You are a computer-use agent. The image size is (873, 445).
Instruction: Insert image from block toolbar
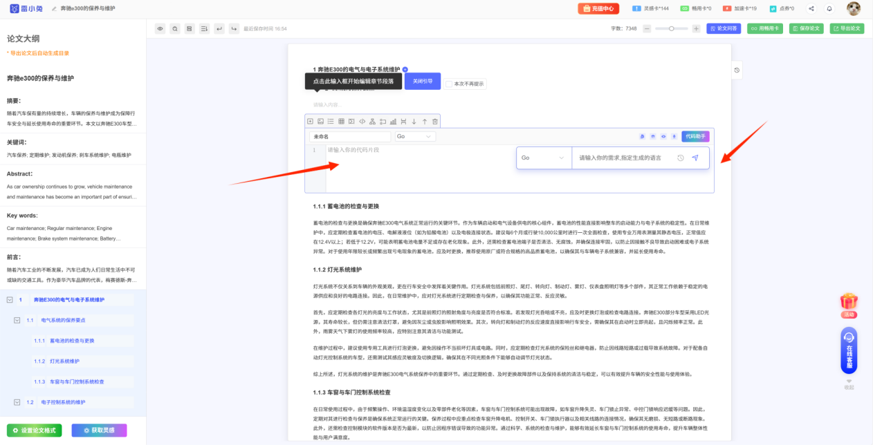click(320, 122)
